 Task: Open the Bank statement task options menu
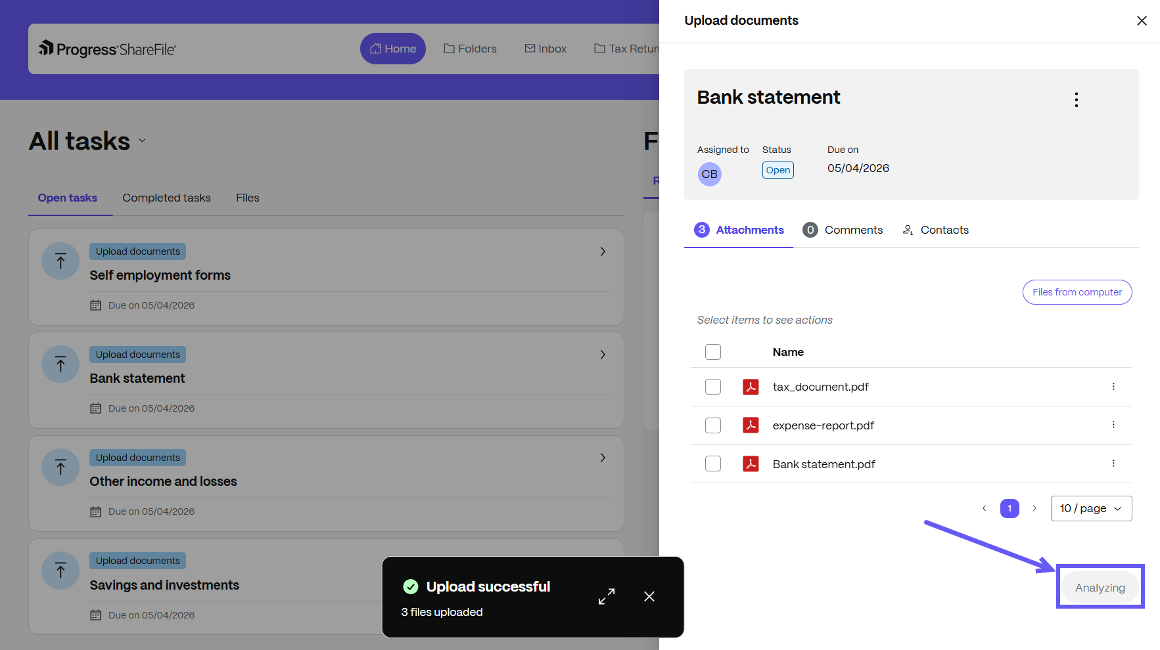pyautogui.click(x=1076, y=99)
